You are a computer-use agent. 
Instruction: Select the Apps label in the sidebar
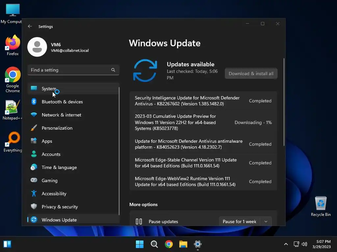47,141
